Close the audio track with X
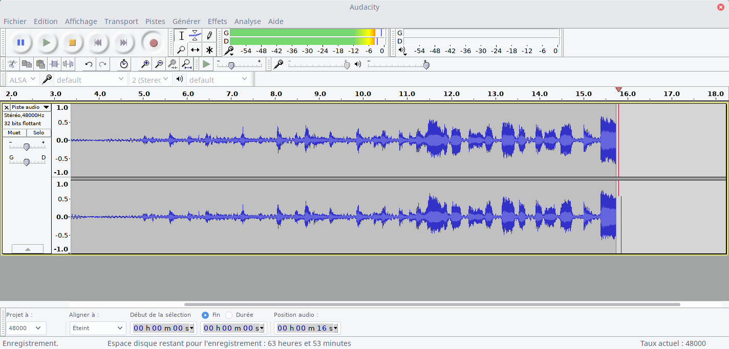 click(7, 107)
